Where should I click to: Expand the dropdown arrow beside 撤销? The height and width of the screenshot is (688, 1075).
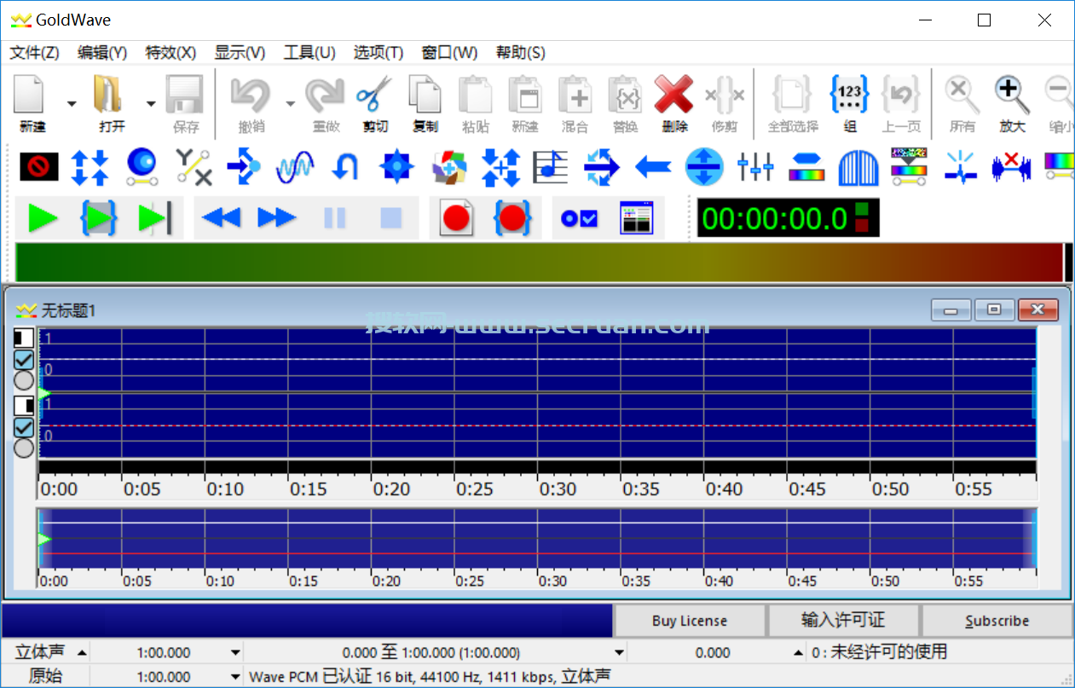(290, 104)
